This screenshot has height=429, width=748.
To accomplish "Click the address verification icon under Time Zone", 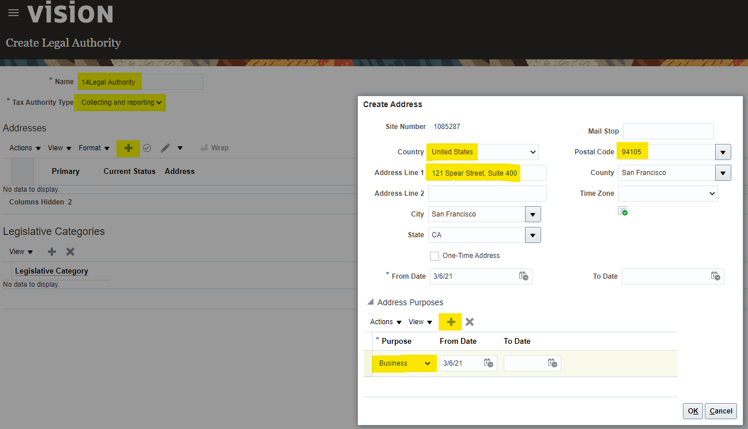I will tap(623, 211).
